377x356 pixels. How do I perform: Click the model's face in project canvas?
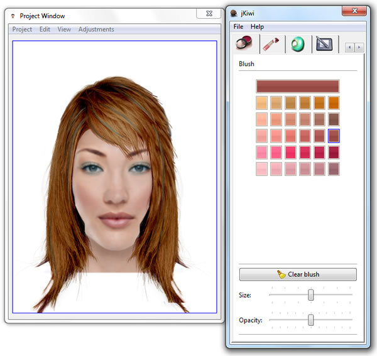pyautogui.click(x=113, y=190)
